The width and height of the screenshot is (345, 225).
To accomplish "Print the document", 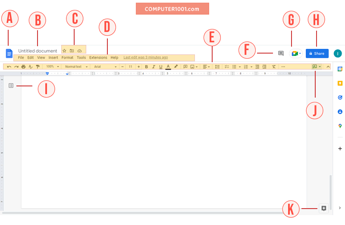I will [23, 67].
